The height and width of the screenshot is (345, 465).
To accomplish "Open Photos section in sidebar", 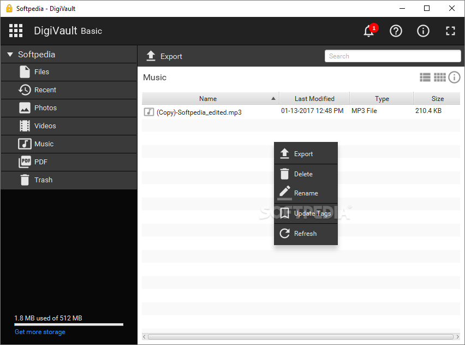I will (69, 108).
